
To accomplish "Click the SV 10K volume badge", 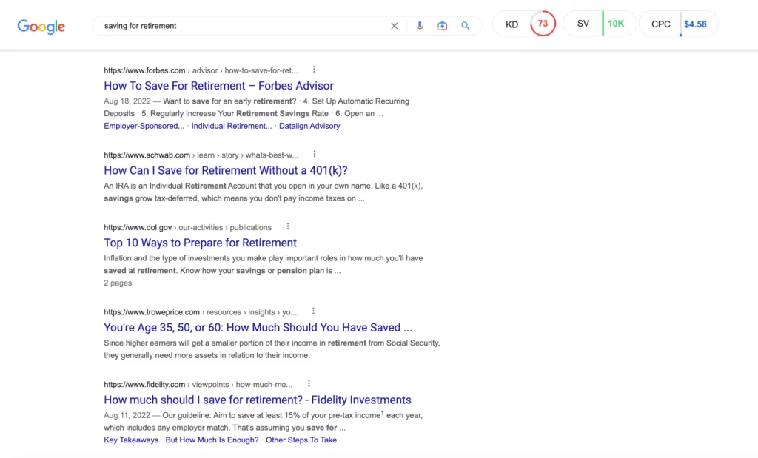I will (615, 24).
